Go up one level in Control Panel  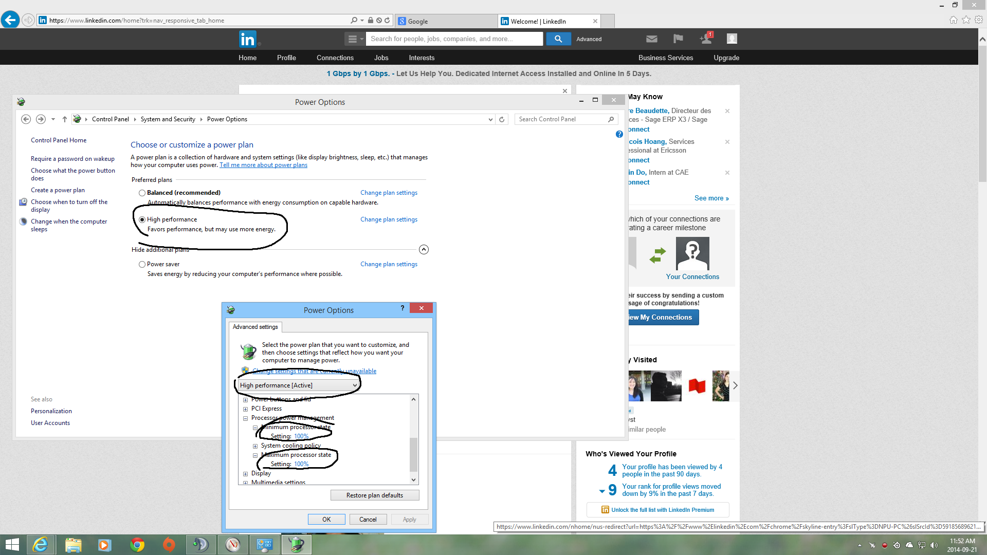click(x=65, y=119)
